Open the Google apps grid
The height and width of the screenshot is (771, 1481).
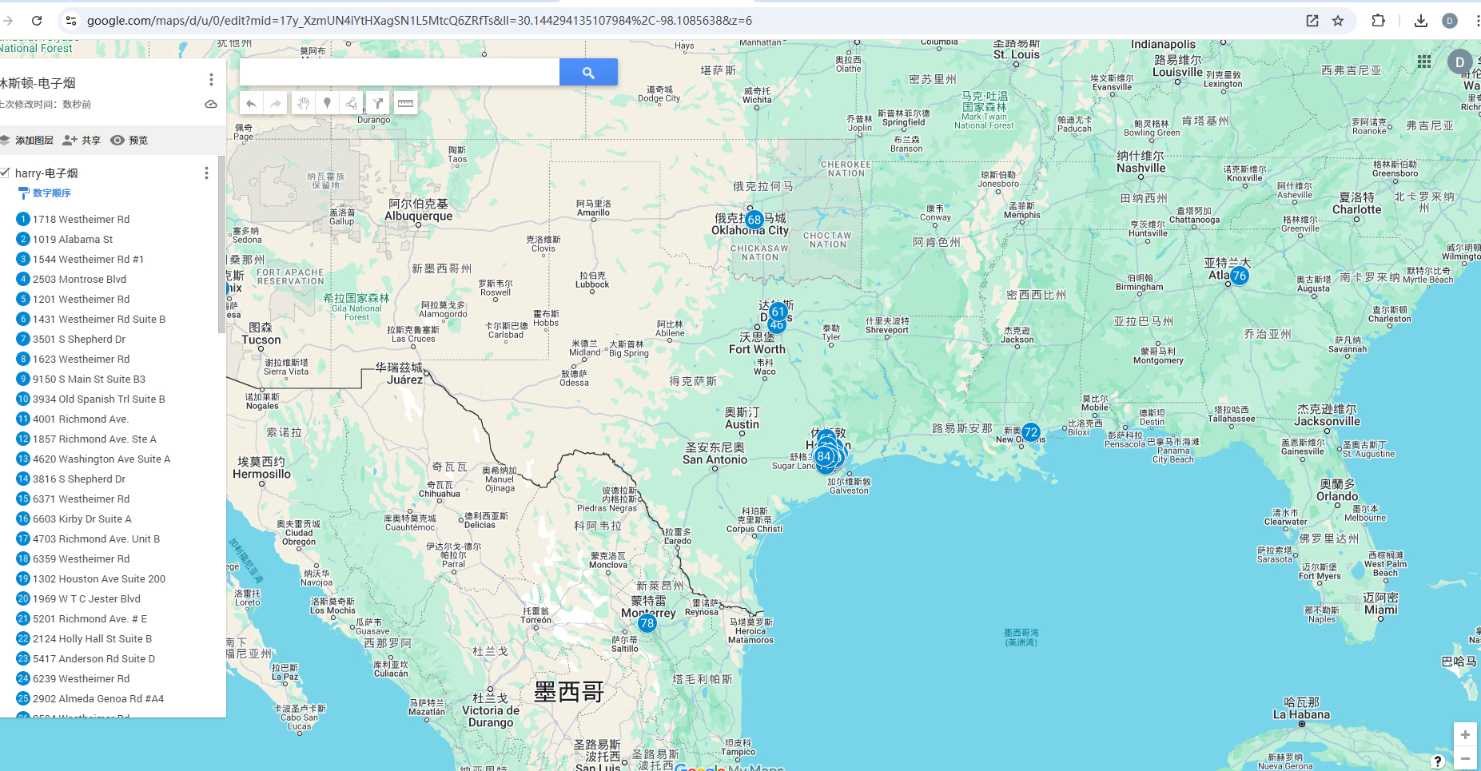[1424, 62]
